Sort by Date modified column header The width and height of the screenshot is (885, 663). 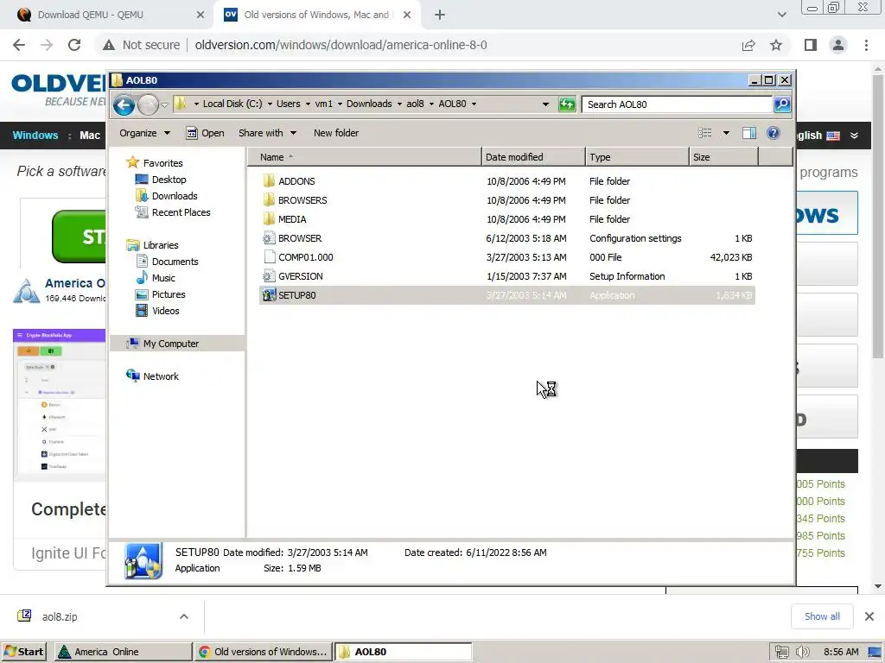533,157
